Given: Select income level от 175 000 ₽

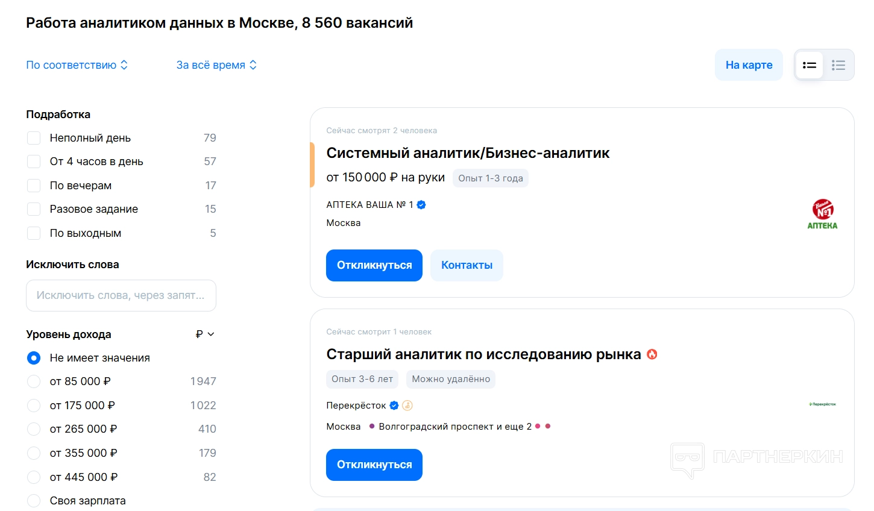Looking at the screenshot, I should 34,406.
